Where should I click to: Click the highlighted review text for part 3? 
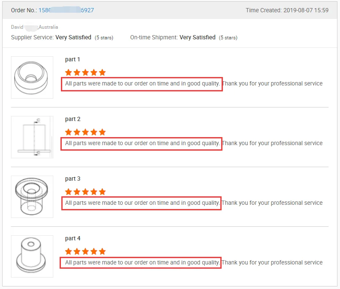[142, 203]
